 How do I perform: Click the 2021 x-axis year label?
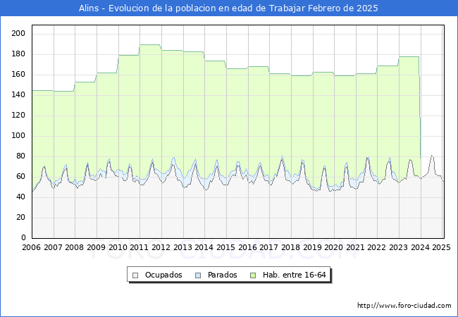pyautogui.click(x=356, y=247)
